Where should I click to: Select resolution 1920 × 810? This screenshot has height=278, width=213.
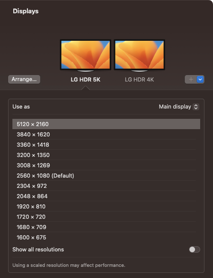coord(106,206)
